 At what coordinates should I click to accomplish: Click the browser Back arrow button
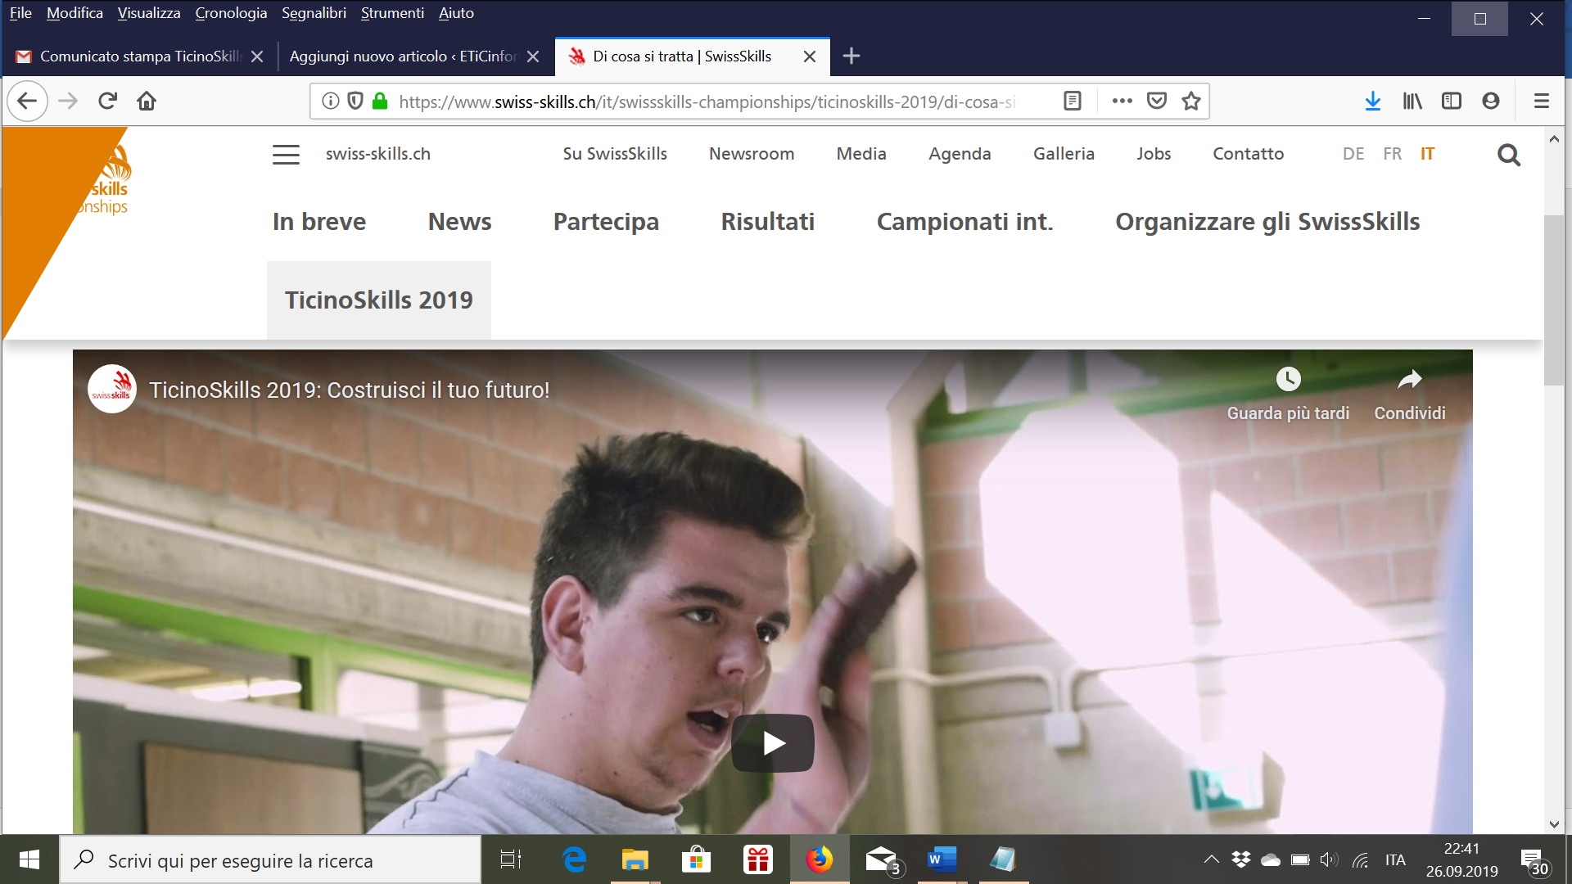pos(28,101)
